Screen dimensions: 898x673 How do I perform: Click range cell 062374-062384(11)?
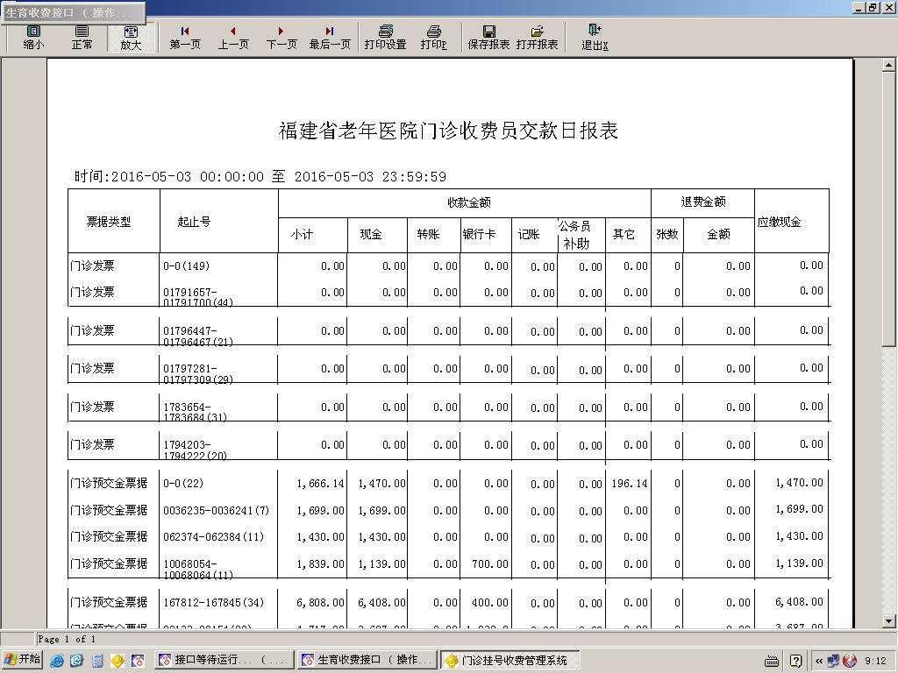pos(214,536)
